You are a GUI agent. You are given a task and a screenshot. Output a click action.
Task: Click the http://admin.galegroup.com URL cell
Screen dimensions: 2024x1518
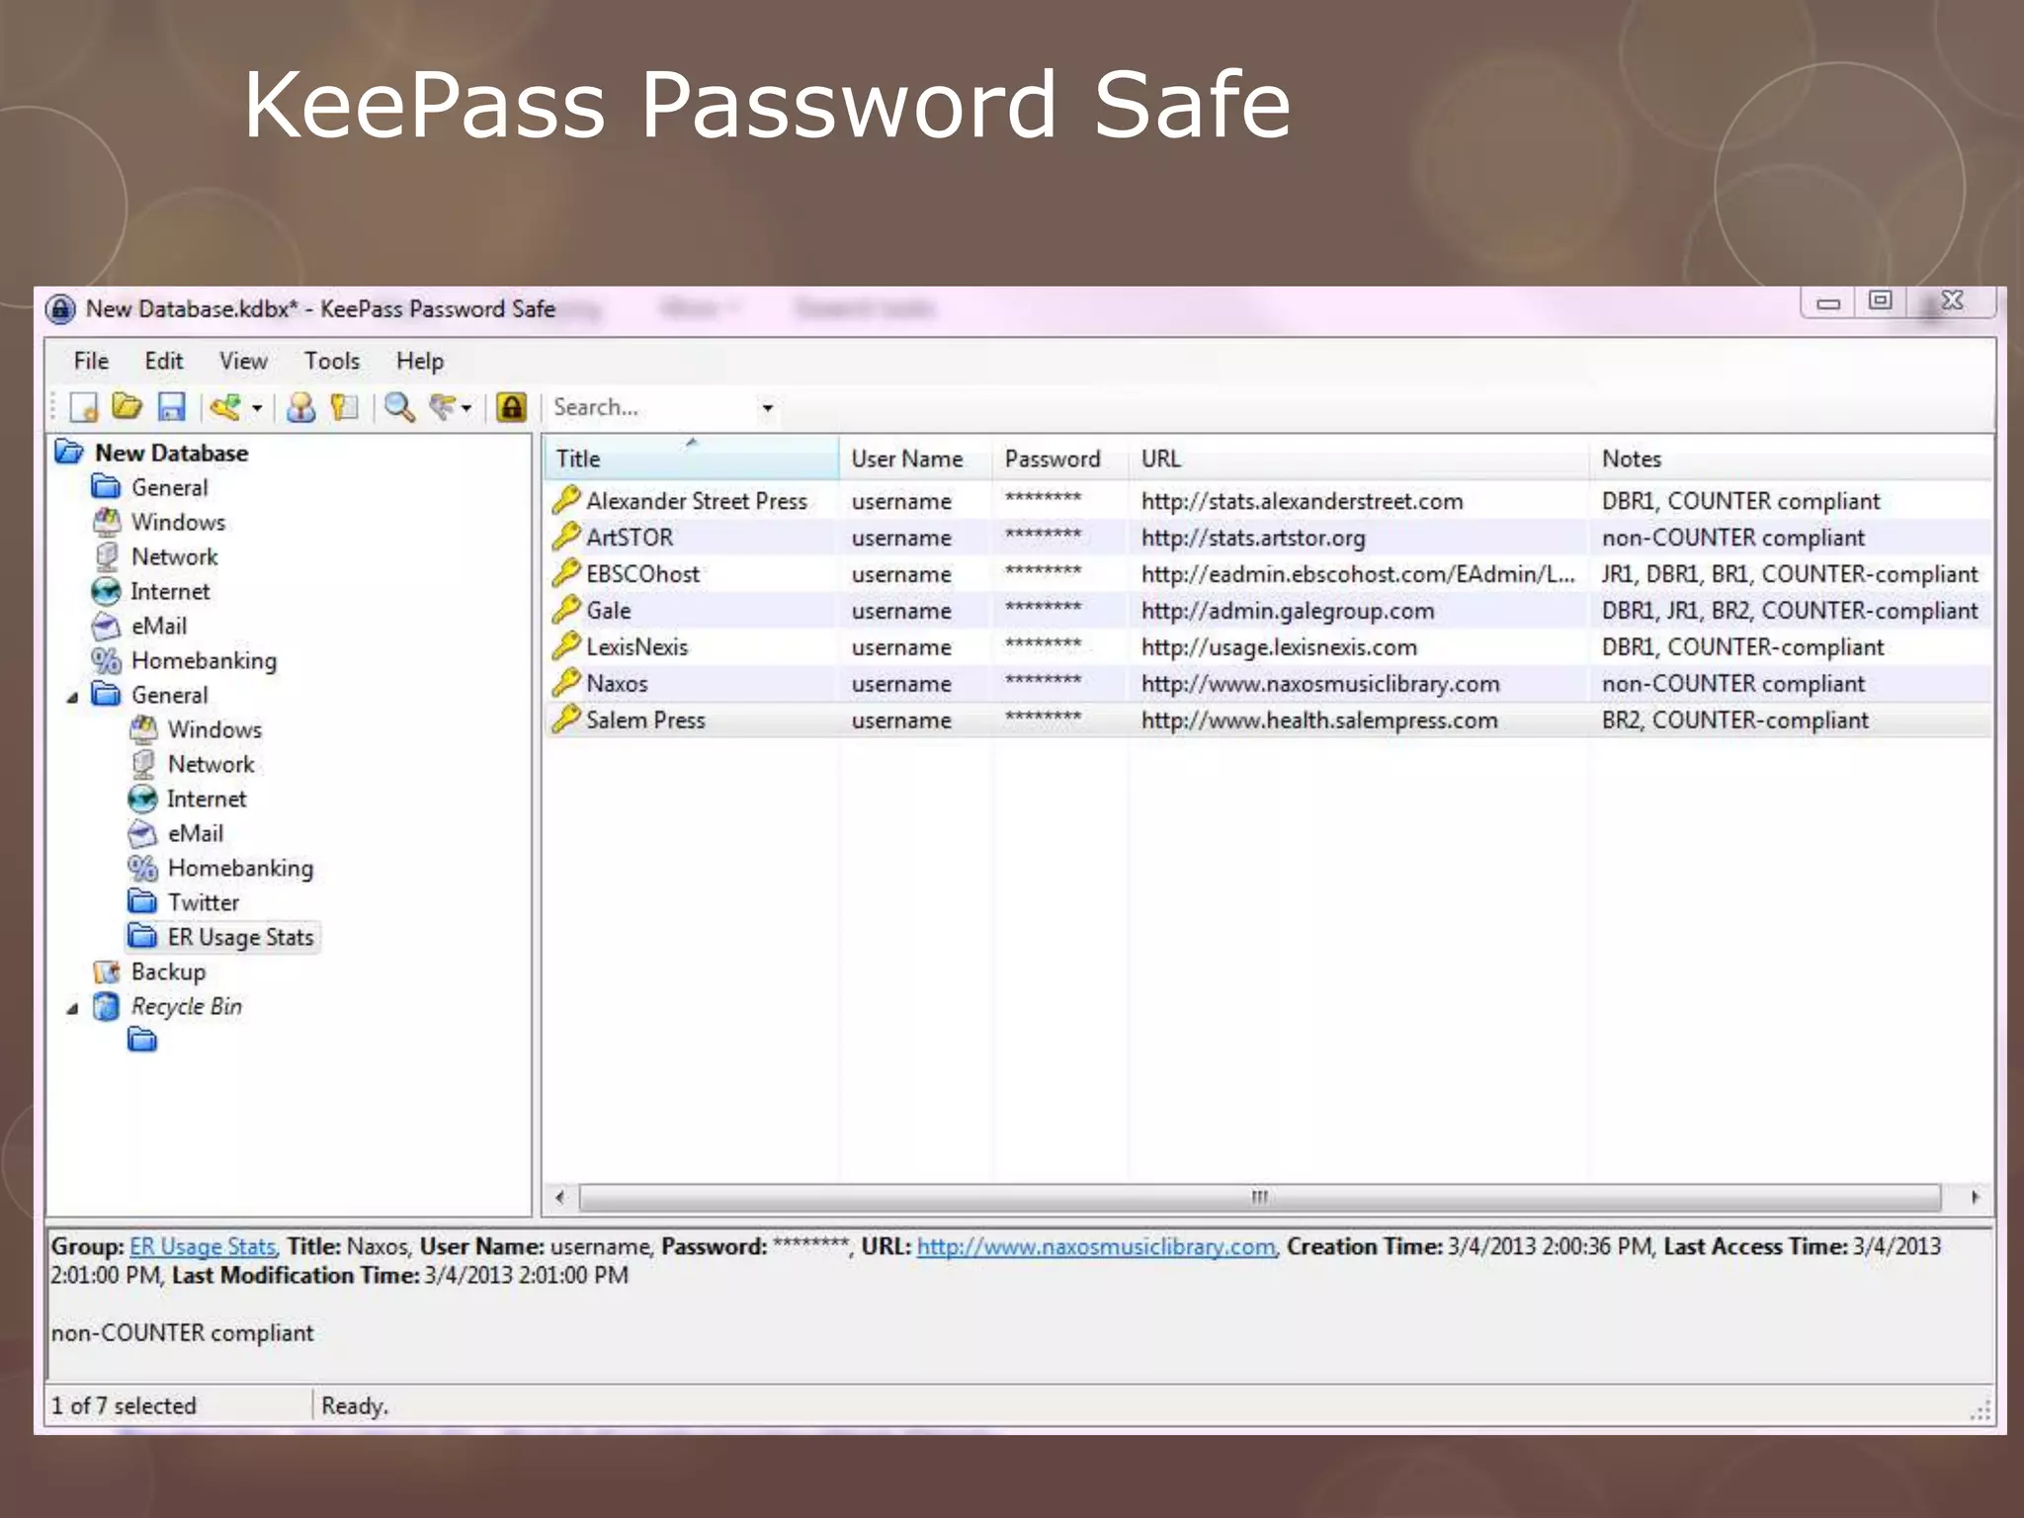point(1288,611)
